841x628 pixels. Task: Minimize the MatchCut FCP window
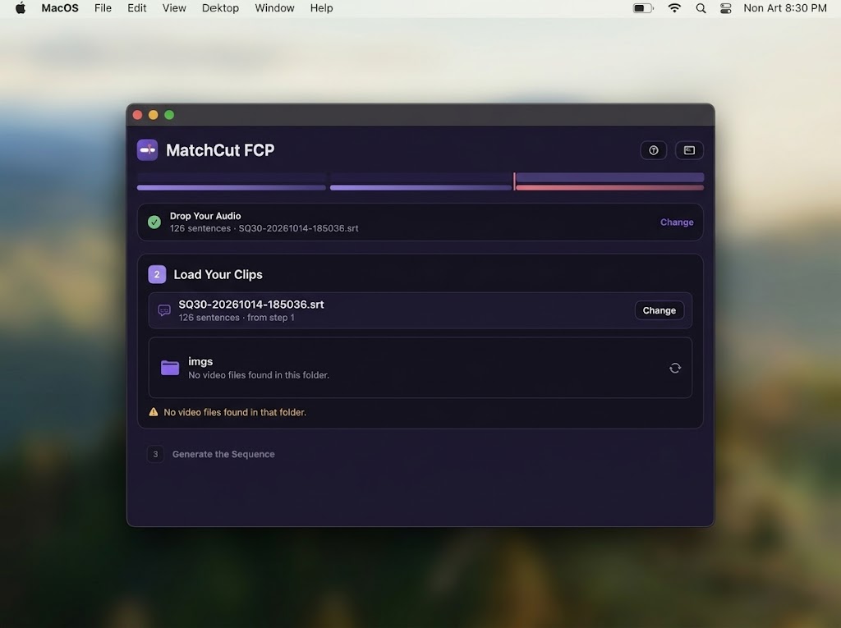[x=154, y=115]
